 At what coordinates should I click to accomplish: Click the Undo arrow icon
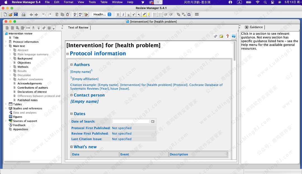pos(44,14)
